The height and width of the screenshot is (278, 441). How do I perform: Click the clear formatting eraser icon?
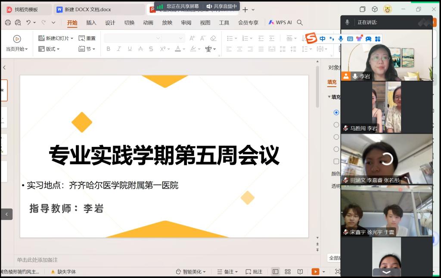pos(213,38)
